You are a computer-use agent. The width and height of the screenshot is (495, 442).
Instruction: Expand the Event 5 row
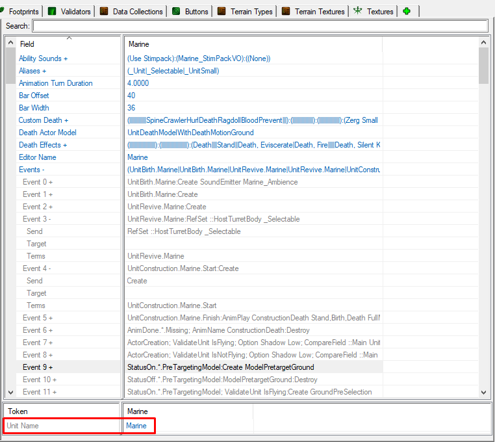(51, 318)
